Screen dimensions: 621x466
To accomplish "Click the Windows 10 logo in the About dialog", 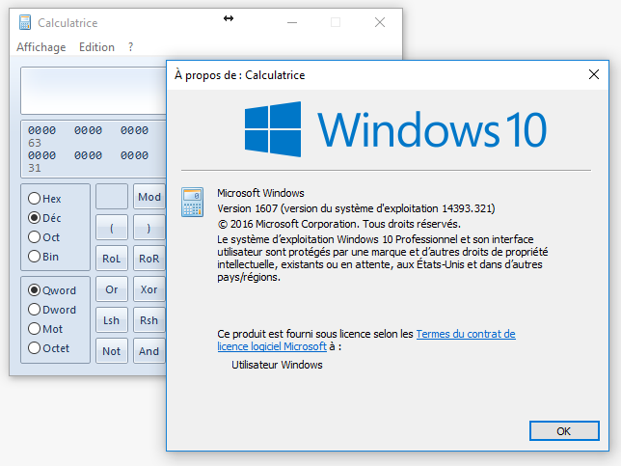I will pos(395,129).
